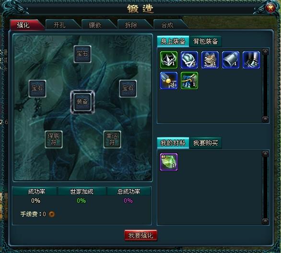Image resolution: width=281 pixels, height=253 pixels.
Task: Close the 锻造 forging window
Action: click(x=270, y=8)
